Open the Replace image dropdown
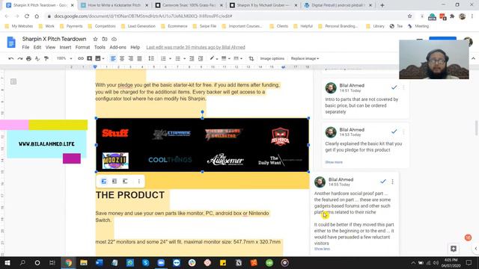 305,58
